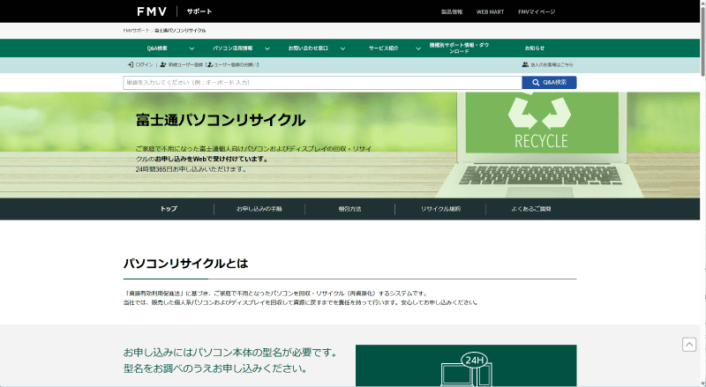Image resolution: width=706 pixels, height=387 pixels.
Task: Open 法人のお客様はこちら link
Action: point(552,65)
